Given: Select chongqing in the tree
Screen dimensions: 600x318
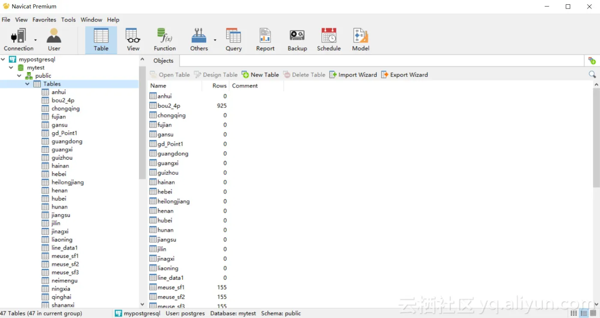Looking at the screenshot, I should (66, 109).
